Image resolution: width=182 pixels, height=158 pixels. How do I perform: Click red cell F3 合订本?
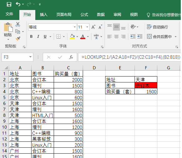146,86
